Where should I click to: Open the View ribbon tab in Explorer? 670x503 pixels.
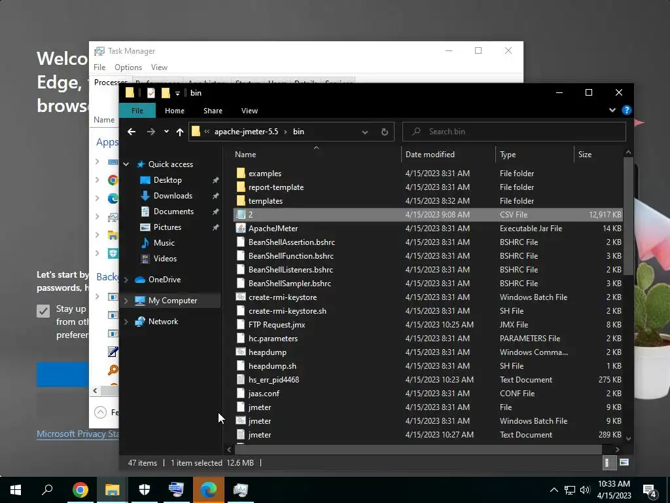pyautogui.click(x=249, y=111)
